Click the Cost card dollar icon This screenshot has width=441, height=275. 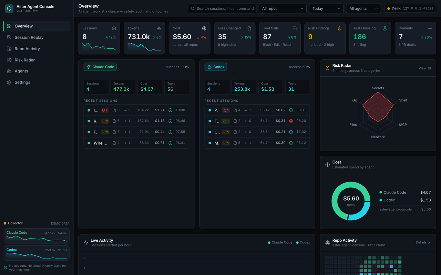click(x=204, y=29)
